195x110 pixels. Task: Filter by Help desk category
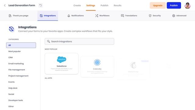(x=13, y=88)
